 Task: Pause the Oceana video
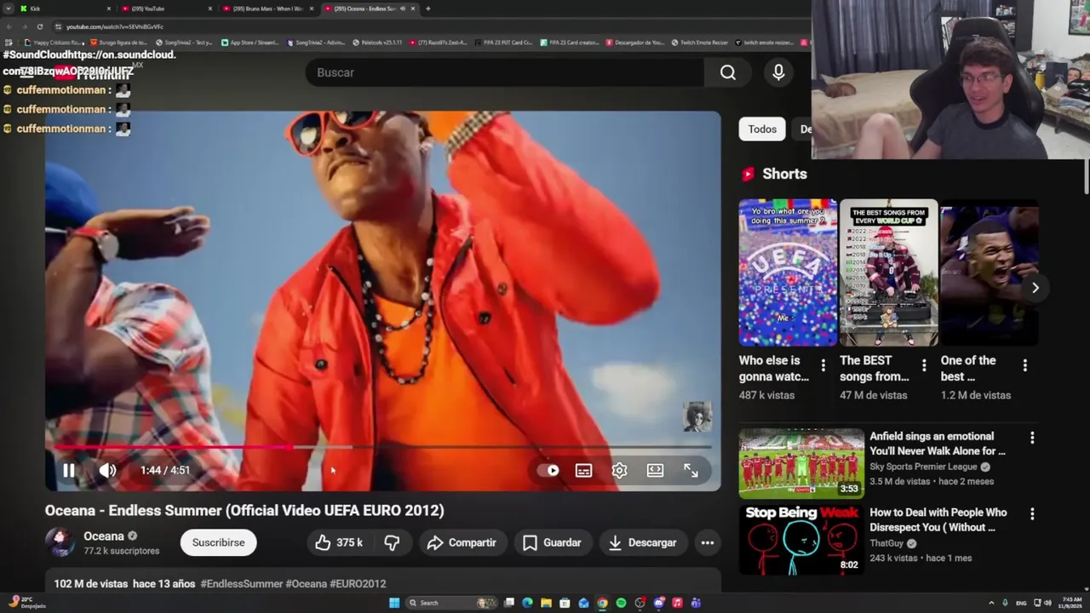[68, 470]
